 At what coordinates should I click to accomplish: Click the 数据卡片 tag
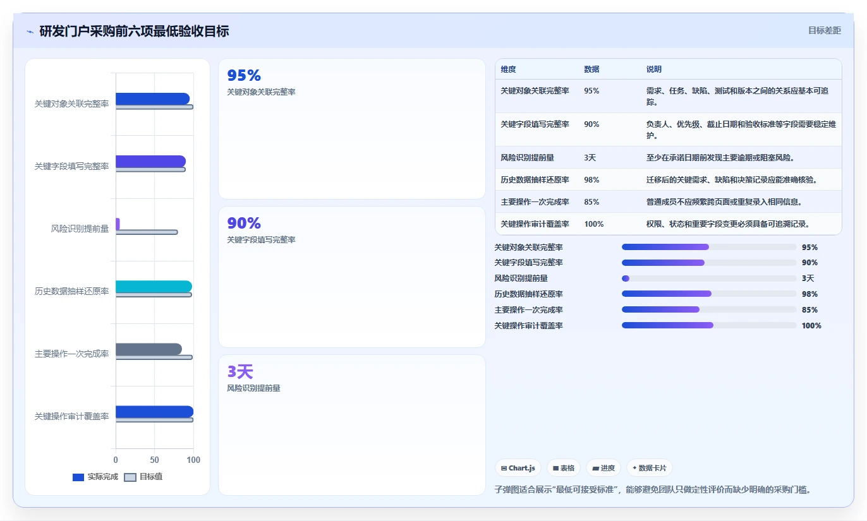650,468
